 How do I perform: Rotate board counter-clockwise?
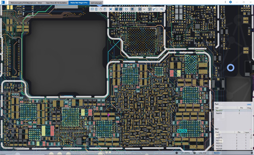(101, 9)
